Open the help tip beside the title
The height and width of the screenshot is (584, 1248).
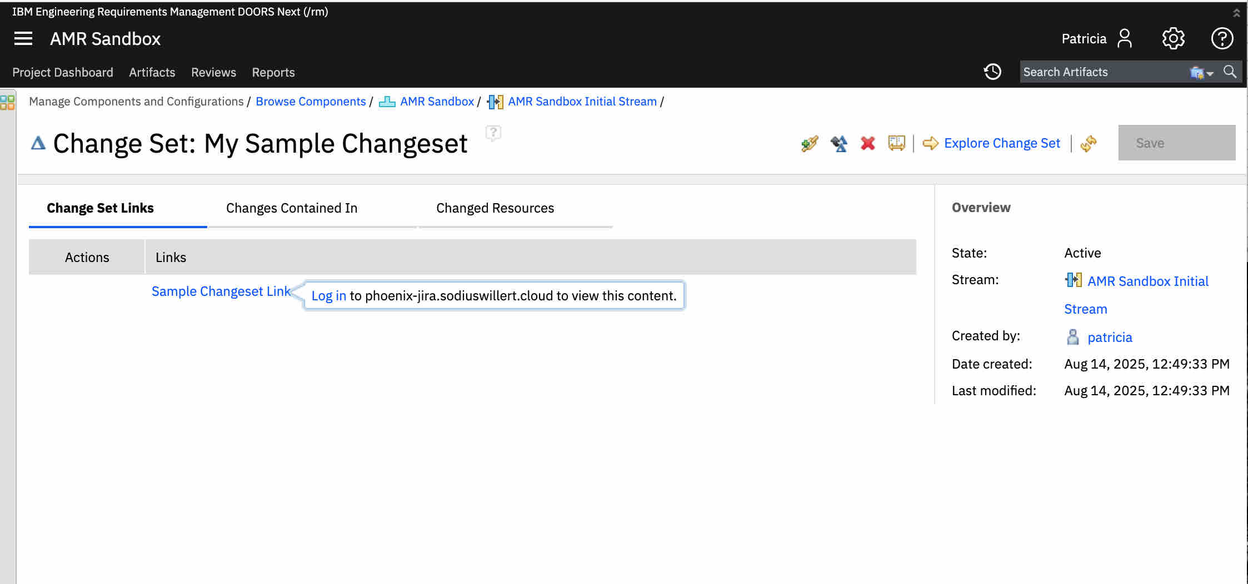[493, 133]
